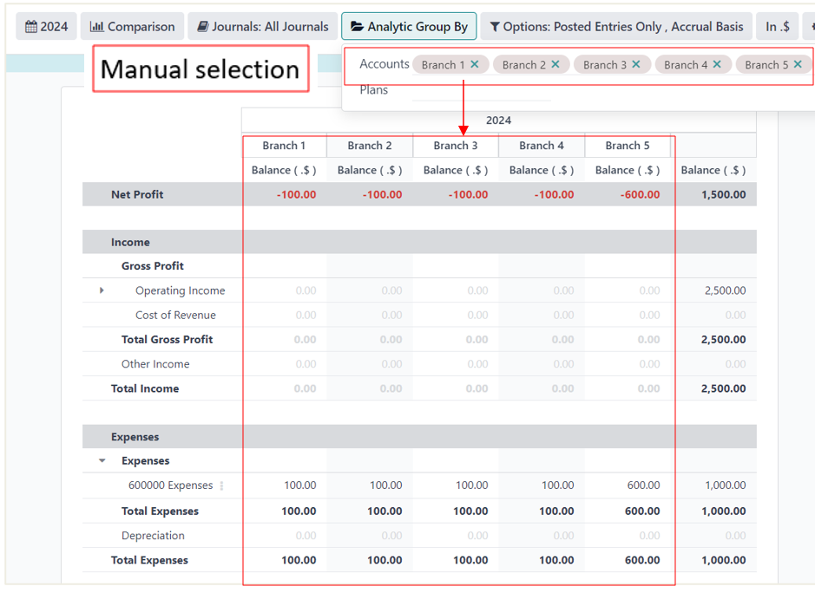This screenshot has width=815, height=593.
Task: Click 600000 Expenses total 1,000.00
Action: point(725,485)
